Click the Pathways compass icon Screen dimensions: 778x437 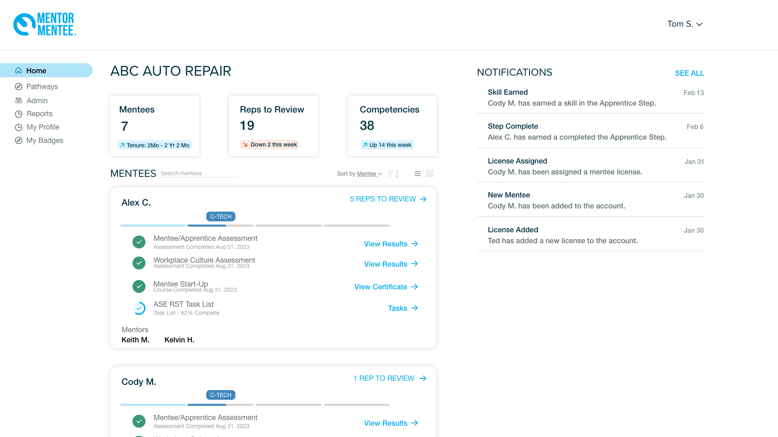19,87
